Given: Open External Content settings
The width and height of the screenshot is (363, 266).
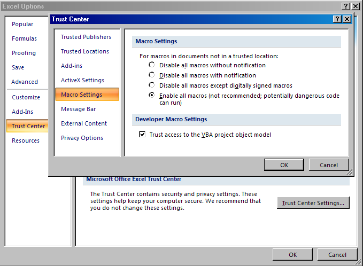Looking at the screenshot, I should pos(84,123).
